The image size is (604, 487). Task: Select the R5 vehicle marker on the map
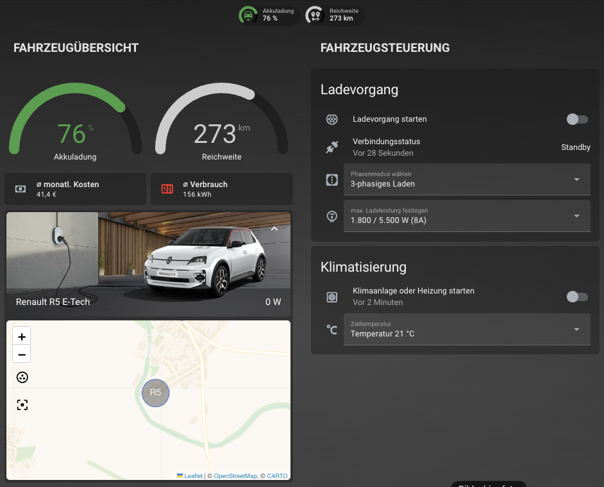click(156, 393)
